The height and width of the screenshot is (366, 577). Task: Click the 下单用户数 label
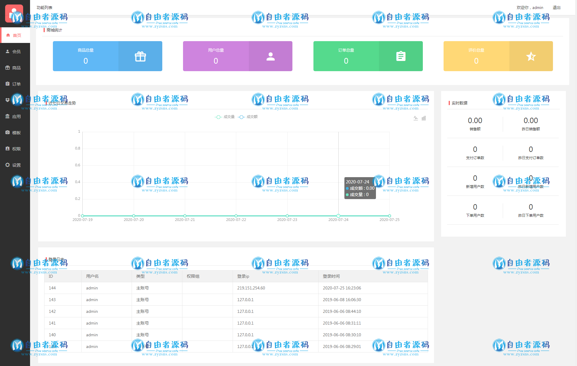coord(475,215)
